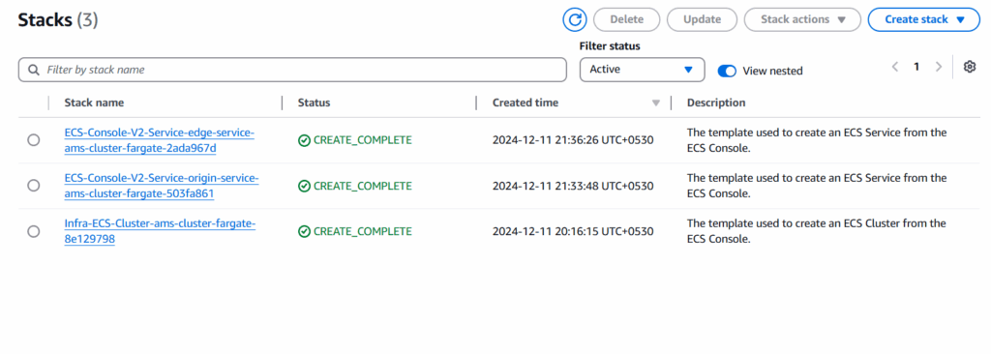Click timestamp 2024-12-11 21:36:26 UTC+0530
Screen dimensions: 991x354
tap(573, 140)
